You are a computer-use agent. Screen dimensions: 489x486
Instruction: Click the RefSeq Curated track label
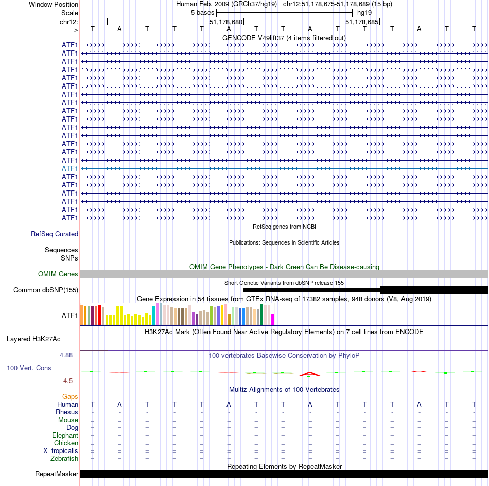(x=55, y=234)
